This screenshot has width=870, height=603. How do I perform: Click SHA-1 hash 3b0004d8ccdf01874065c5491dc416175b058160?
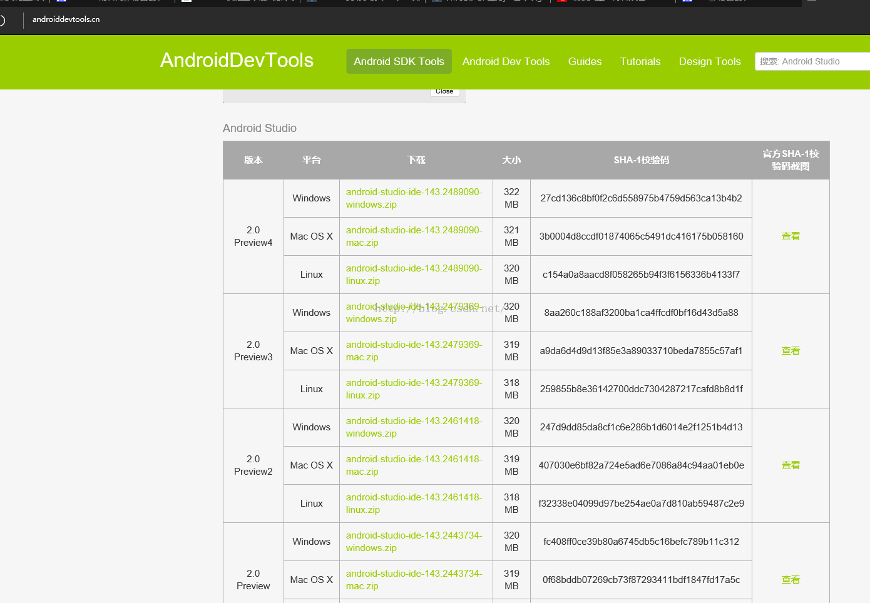641,236
